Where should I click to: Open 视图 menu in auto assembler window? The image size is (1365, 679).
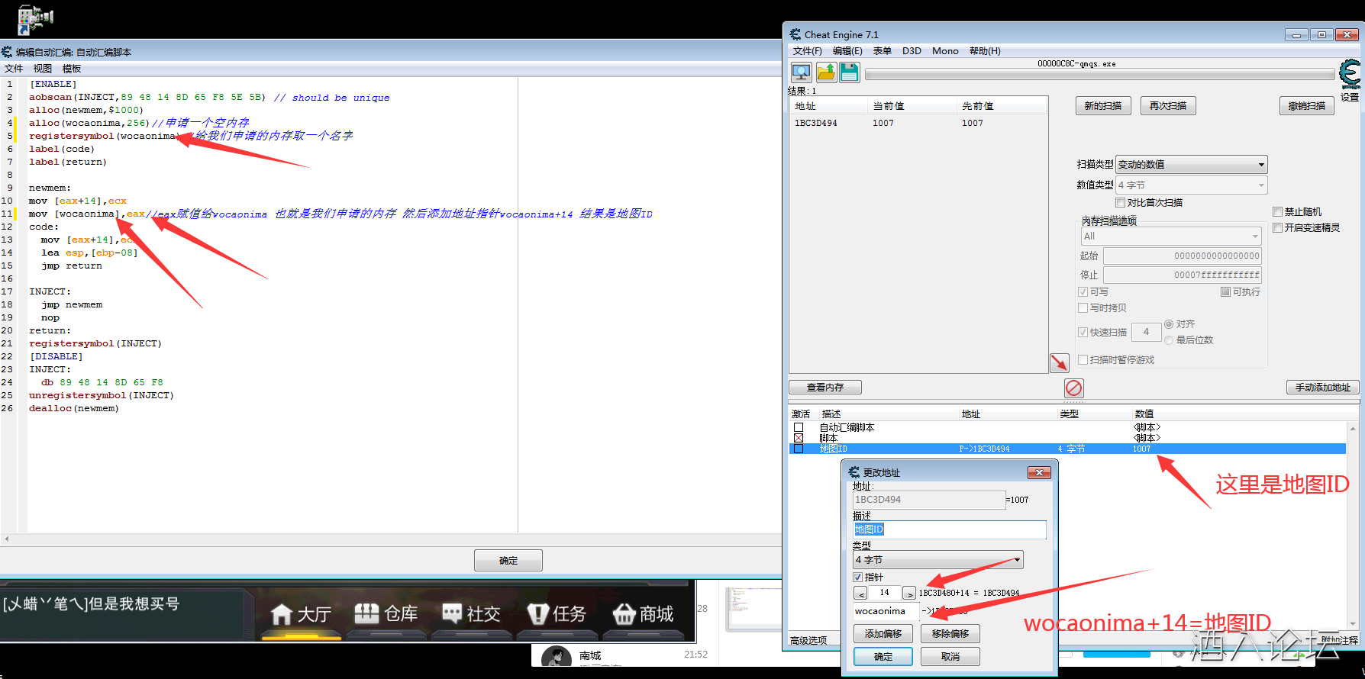pos(43,69)
